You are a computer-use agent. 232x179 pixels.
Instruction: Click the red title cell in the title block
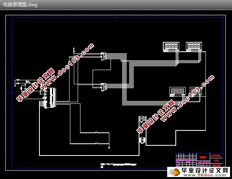click(x=203, y=157)
